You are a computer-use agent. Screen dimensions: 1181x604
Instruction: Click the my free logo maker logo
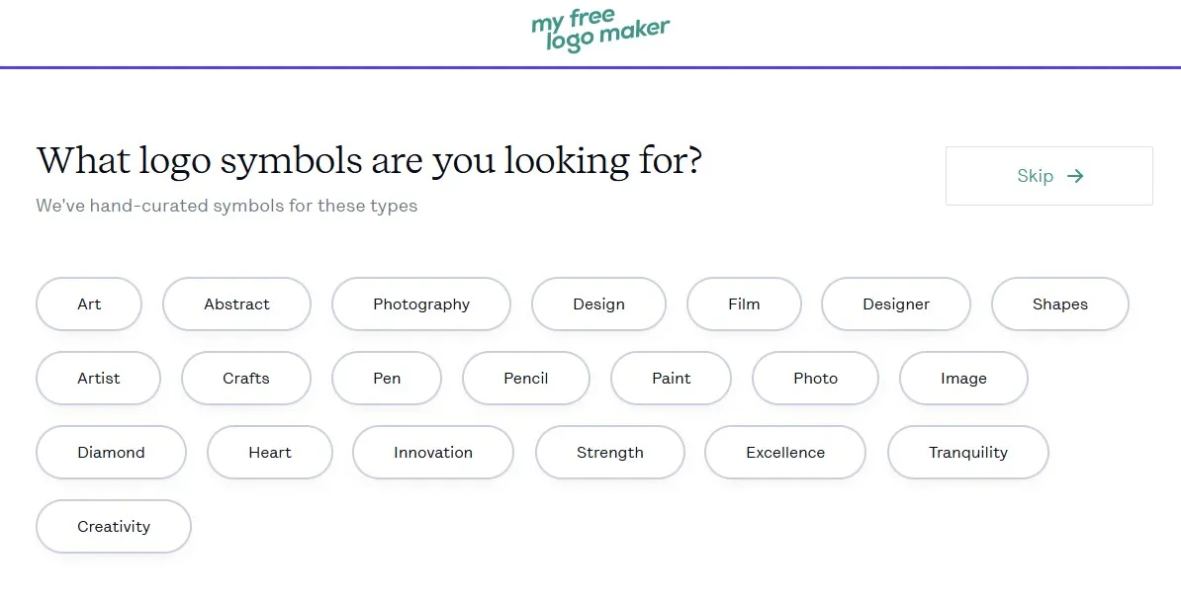[x=600, y=31]
